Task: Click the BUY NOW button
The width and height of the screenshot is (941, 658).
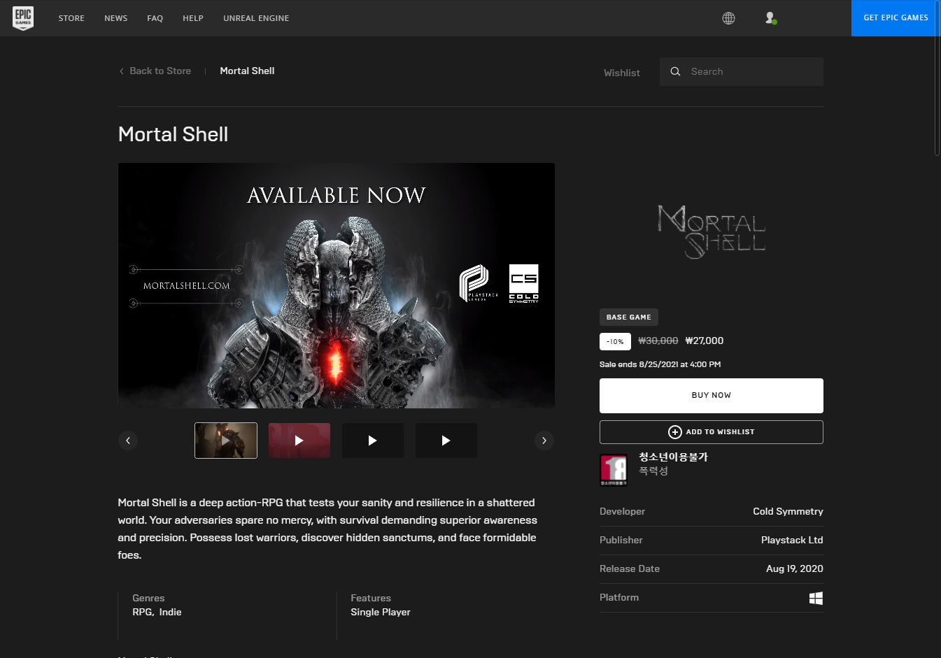Action: click(x=712, y=396)
